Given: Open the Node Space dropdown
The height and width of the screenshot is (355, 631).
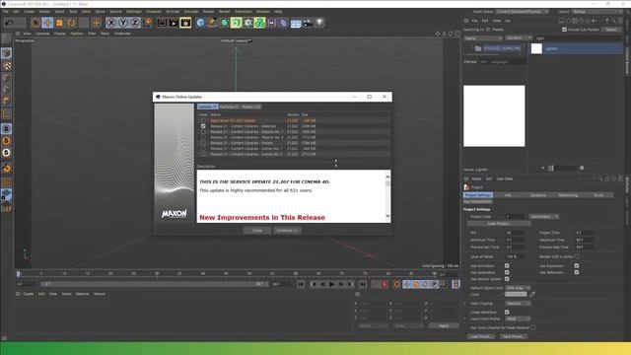Looking at the screenshot, I should pos(522,12).
